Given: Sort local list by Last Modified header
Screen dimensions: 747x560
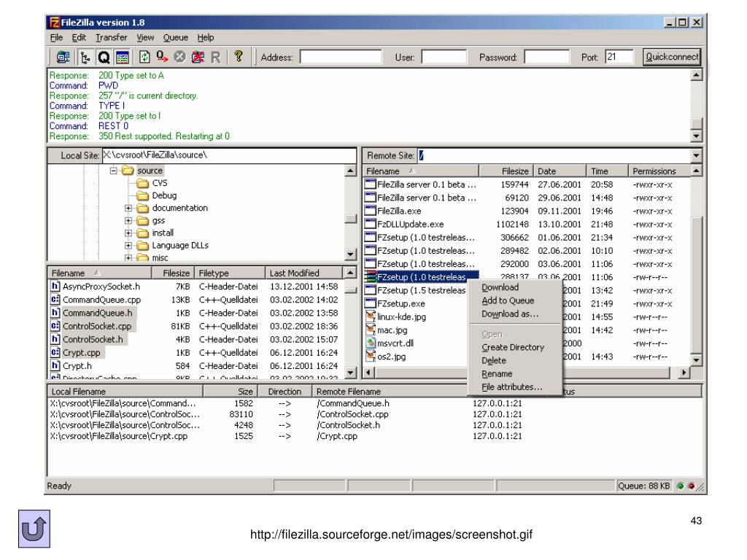Looking at the screenshot, I should 303,273.
